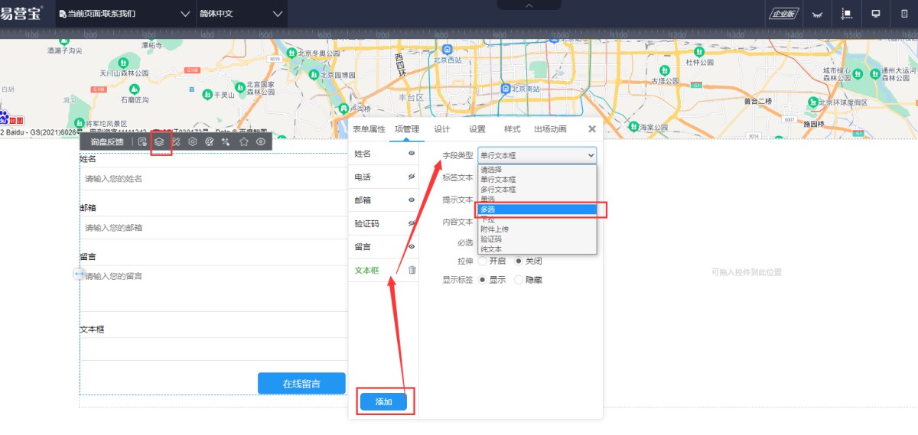This screenshot has width=918, height=435.
Task: Open the 简体中文 language dropdown
Action: (242, 14)
